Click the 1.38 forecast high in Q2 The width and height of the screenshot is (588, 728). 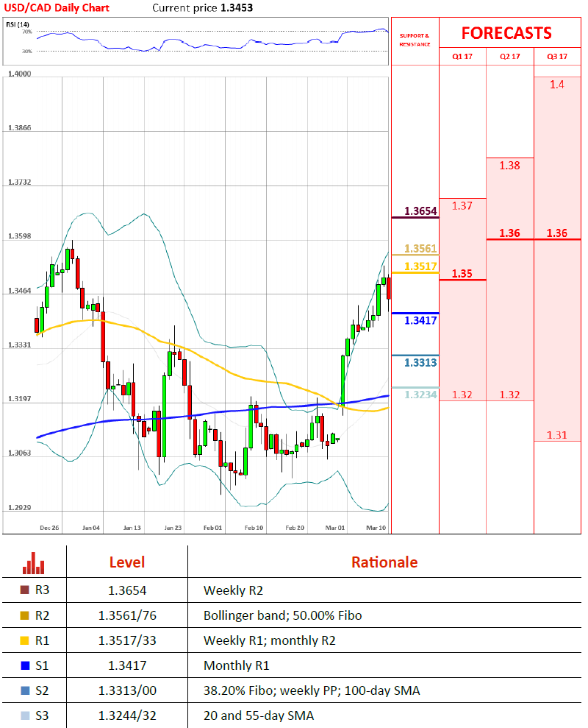pyautogui.click(x=509, y=166)
